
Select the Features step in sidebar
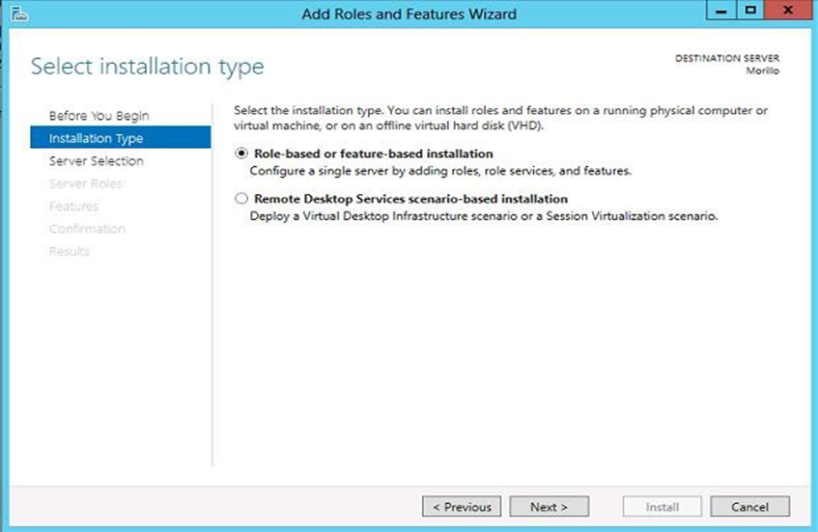[74, 207]
